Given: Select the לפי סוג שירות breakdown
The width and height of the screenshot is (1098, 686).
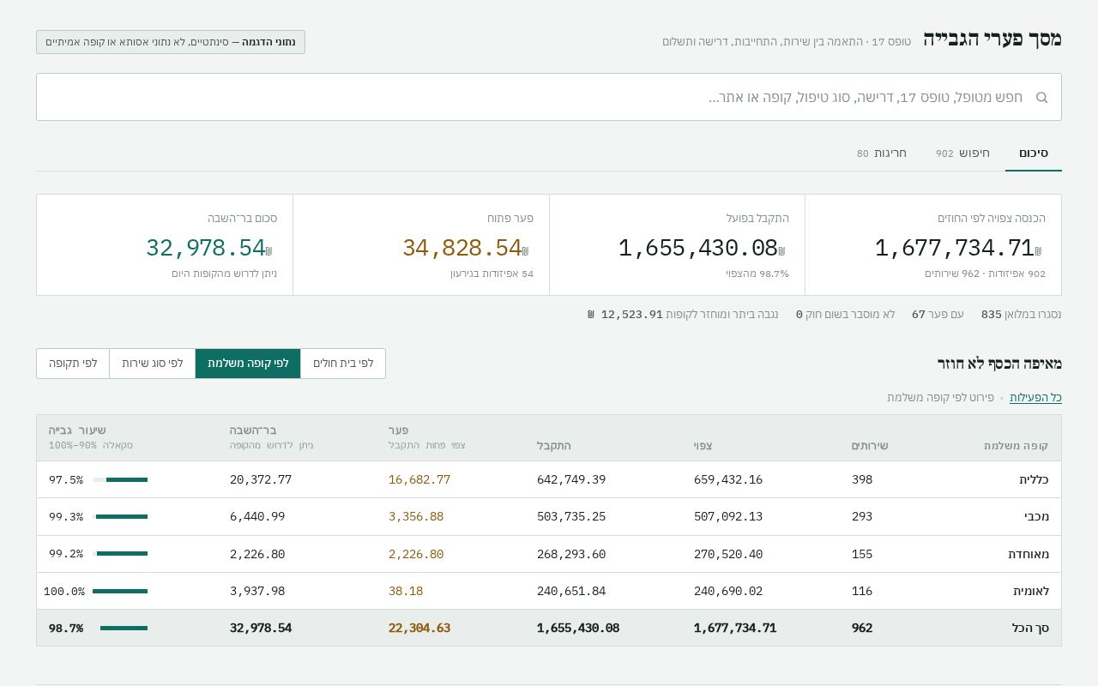Looking at the screenshot, I should 152,364.
